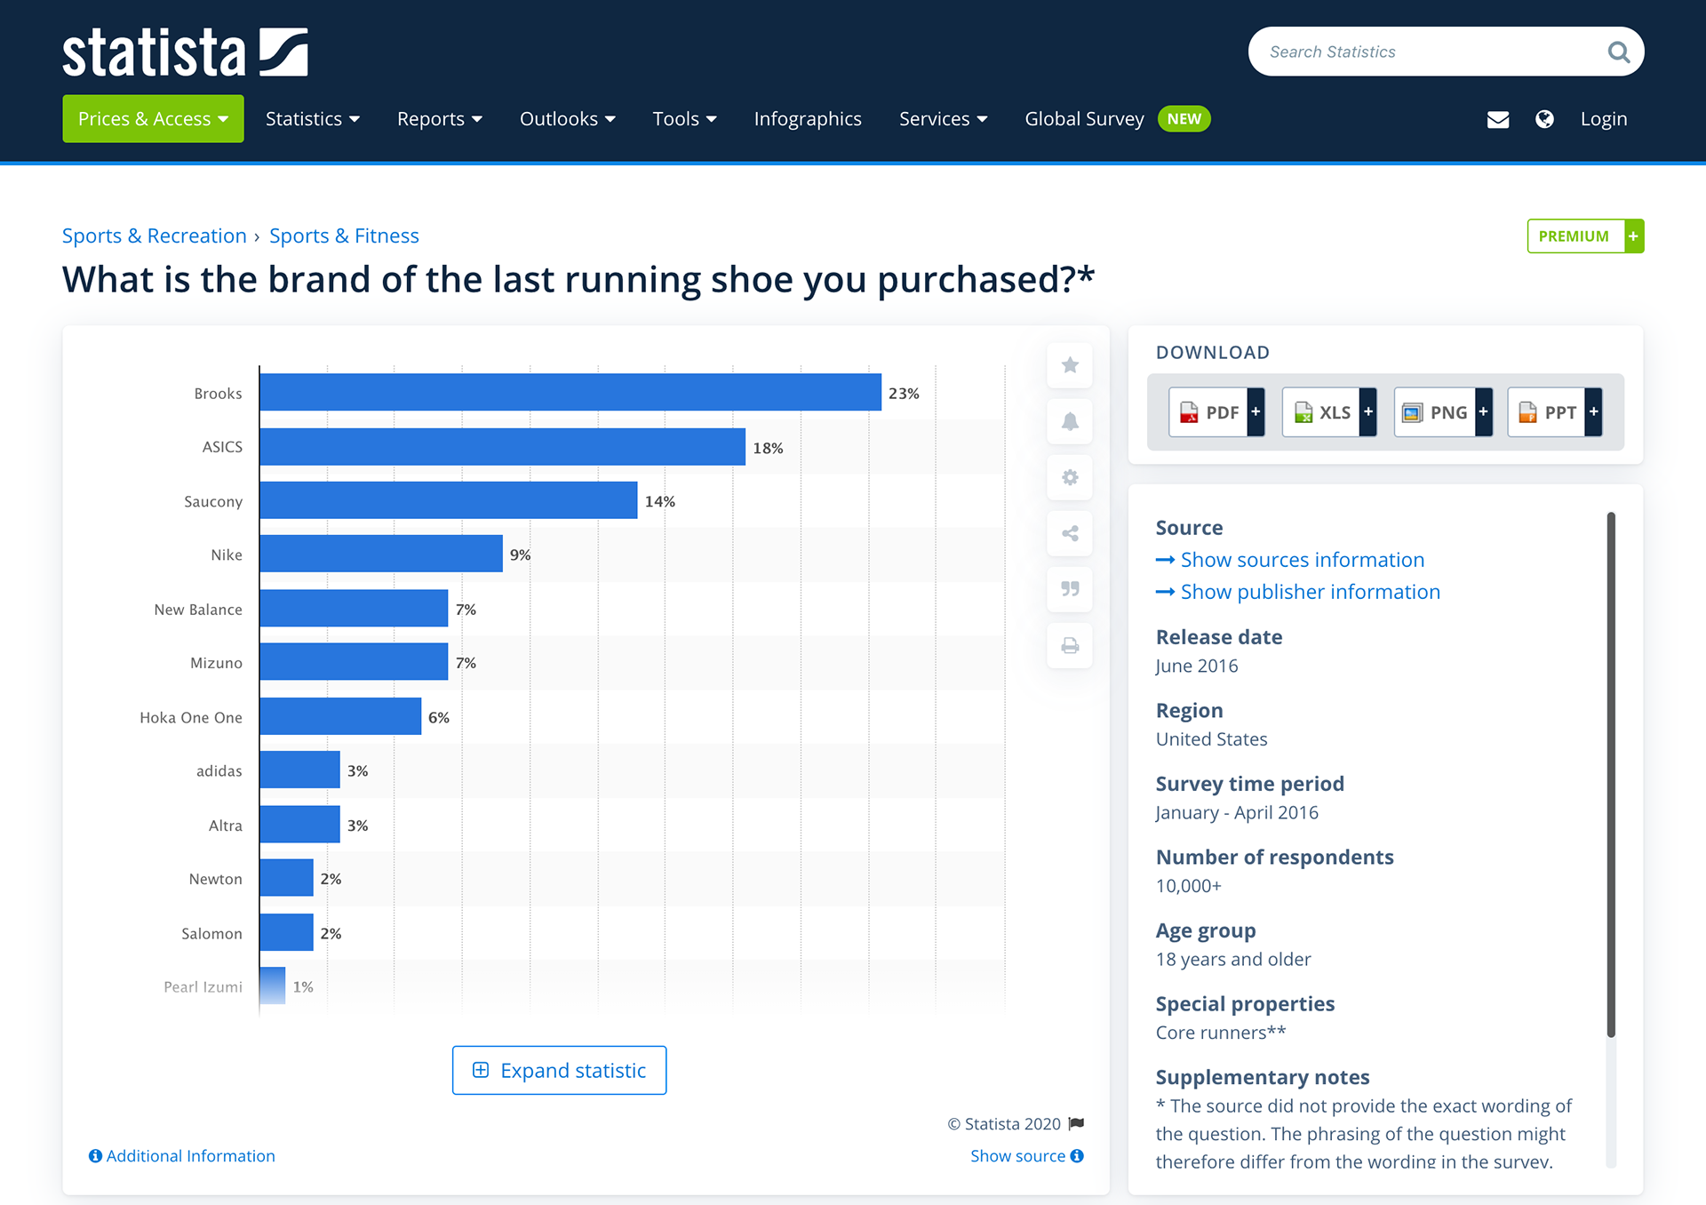
Task: Click the New Balance bar
Action: [354, 609]
